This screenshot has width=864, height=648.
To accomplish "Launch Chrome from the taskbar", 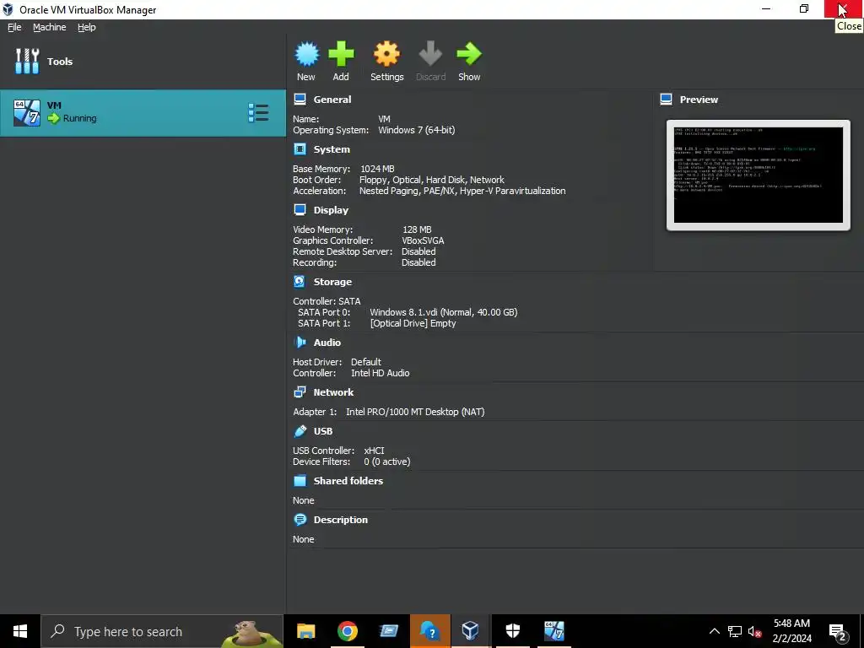I will click(347, 631).
